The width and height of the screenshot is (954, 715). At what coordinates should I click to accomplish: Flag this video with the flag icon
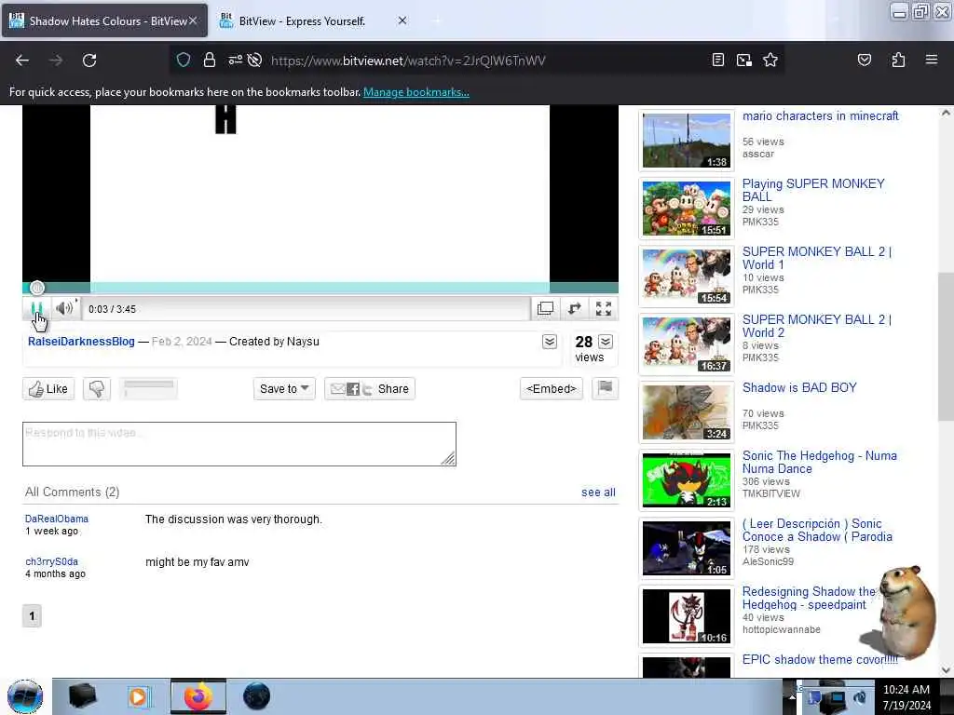tap(605, 388)
